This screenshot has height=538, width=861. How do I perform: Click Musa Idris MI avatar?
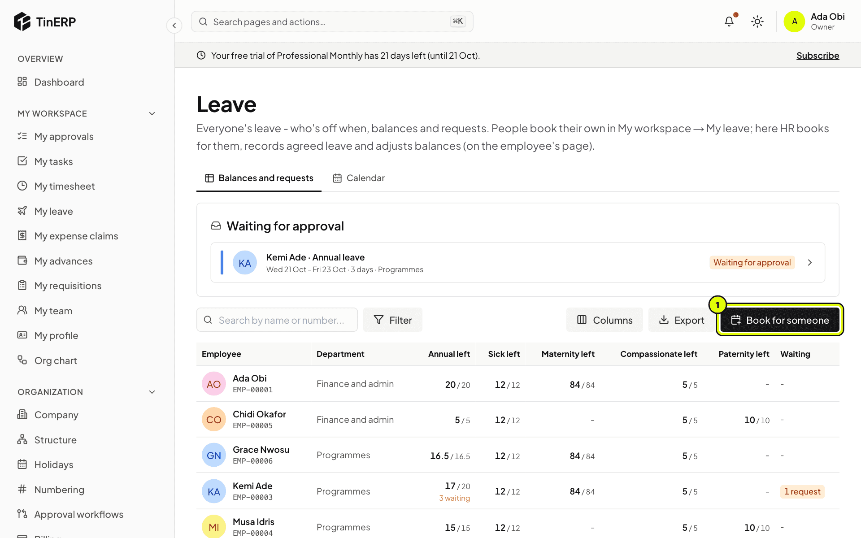coord(214,527)
